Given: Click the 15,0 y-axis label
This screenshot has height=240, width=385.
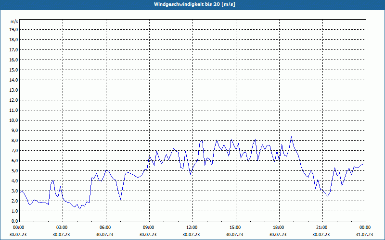Looking at the screenshot, I should click(x=14, y=70).
